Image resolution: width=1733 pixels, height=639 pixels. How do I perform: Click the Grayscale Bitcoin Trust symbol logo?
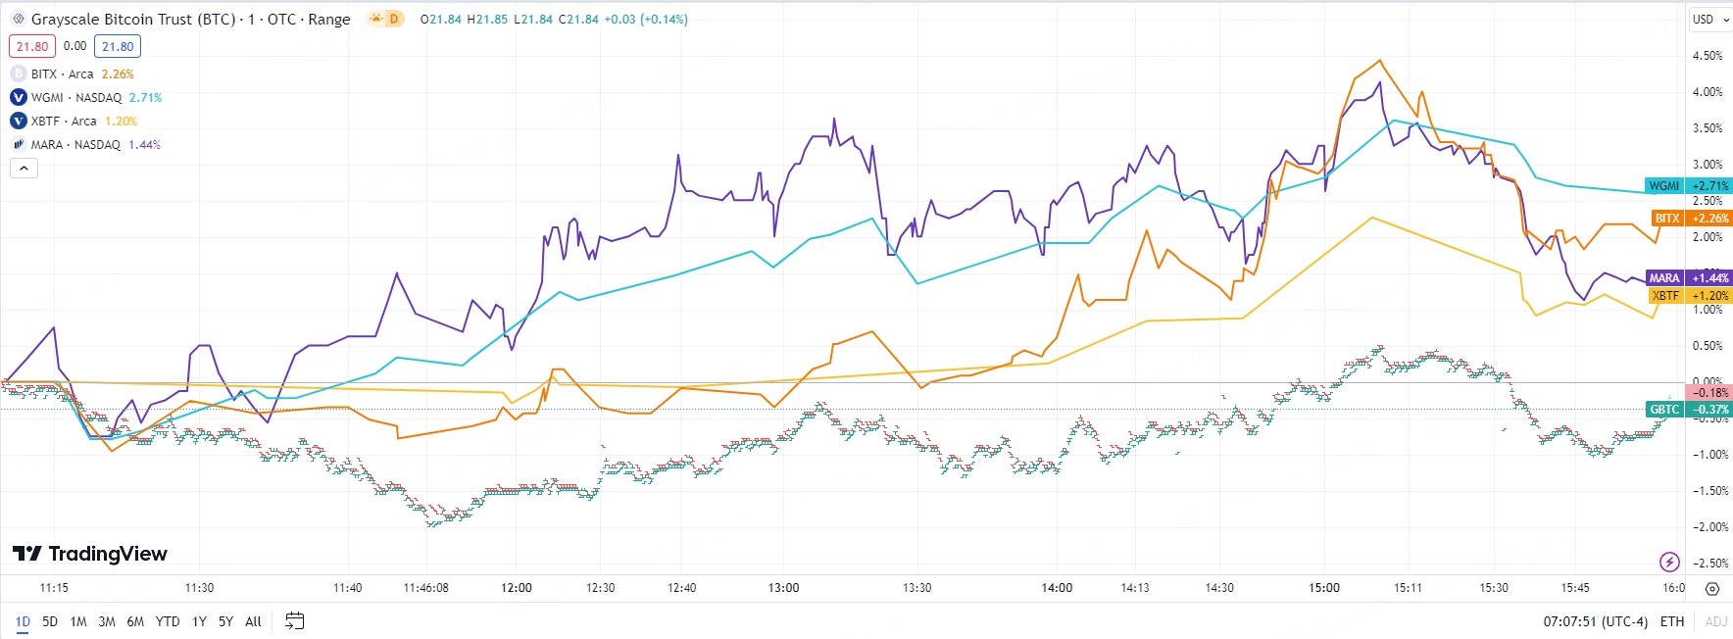(x=18, y=19)
